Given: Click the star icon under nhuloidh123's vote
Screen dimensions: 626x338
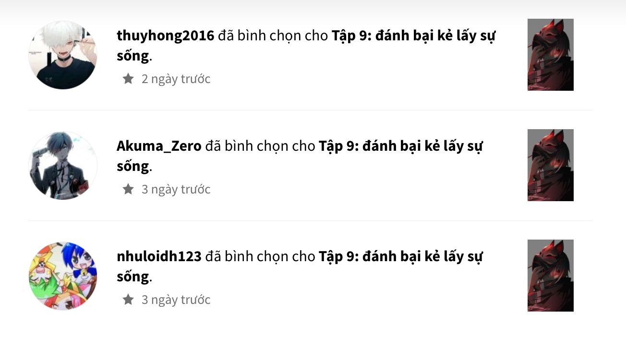Looking at the screenshot, I should (x=128, y=300).
